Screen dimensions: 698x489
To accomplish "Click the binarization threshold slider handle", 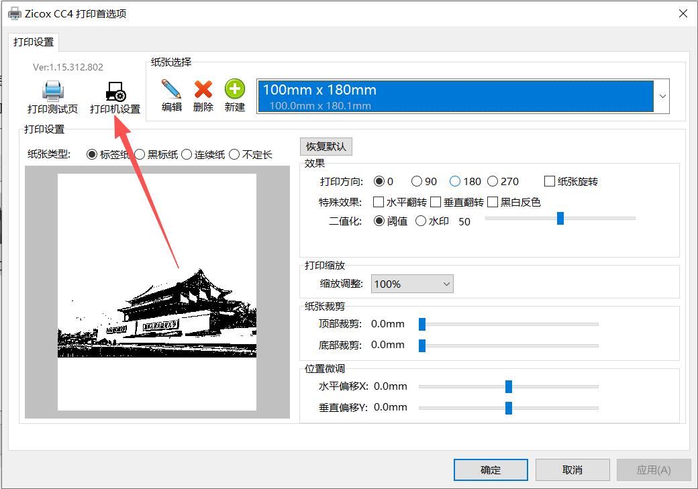I will click(x=560, y=218).
